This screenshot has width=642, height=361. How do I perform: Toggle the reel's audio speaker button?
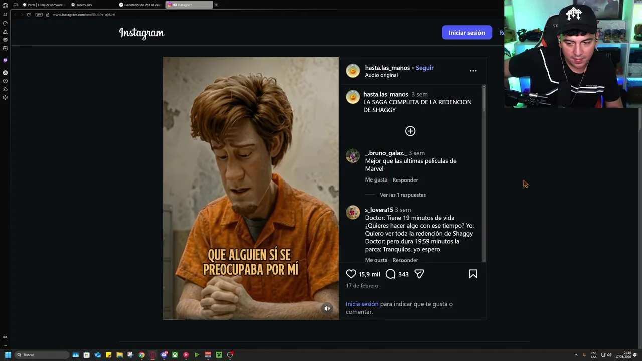pos(327,308)
